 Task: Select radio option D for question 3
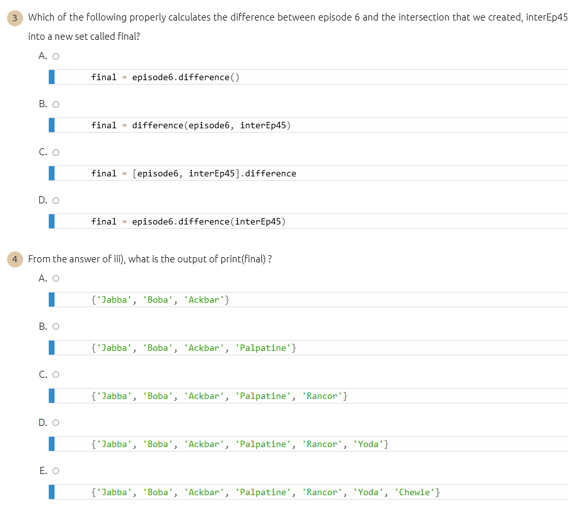click(55, 200)
